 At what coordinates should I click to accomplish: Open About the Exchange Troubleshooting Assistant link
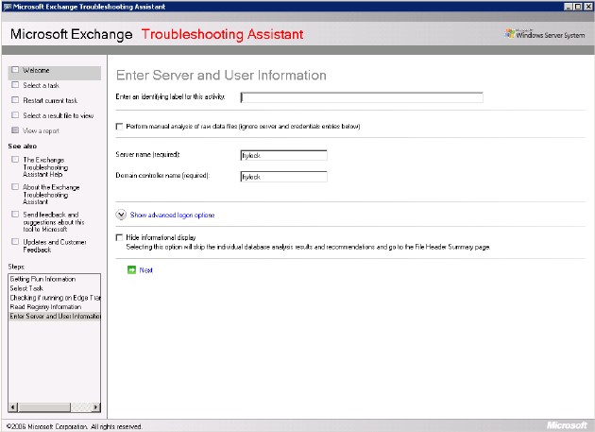tap(51, 195)
